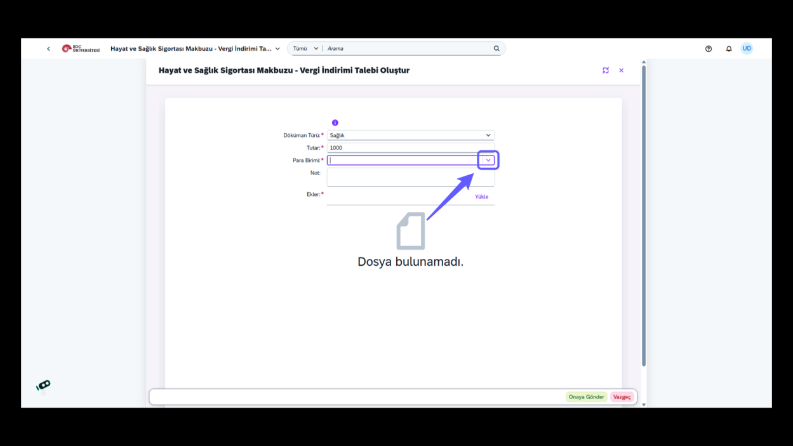
Task: Click the floating widget icon at bottom left
Action: tap(43, 386)
